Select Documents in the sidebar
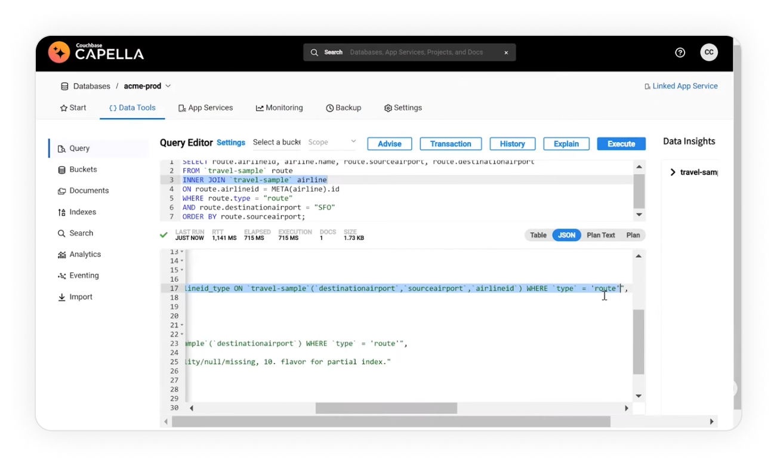The height and width of the screenshot is (466, 777). [83, 191]
